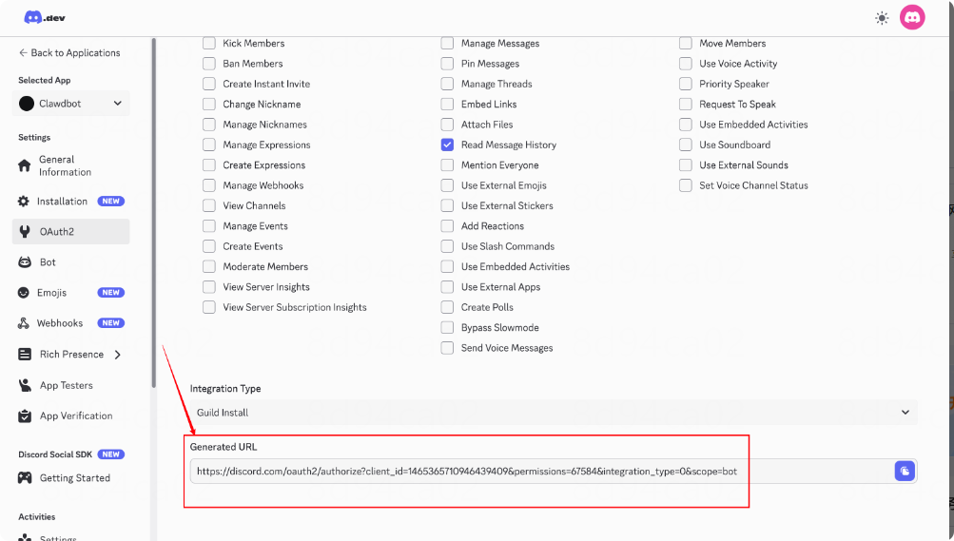Check the Embed Links permission
This screenshot has width=954, height=541.
[x=447, y=104]
